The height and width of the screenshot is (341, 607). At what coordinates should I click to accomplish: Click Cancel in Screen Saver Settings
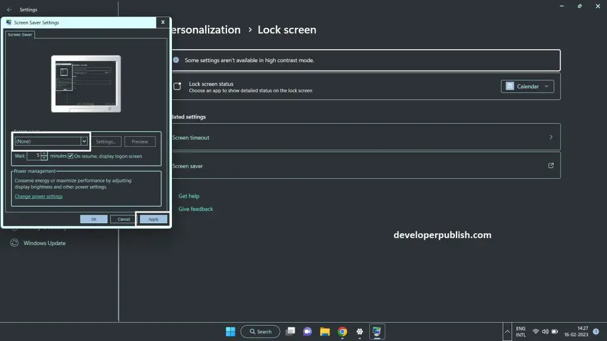coord(124,219)
